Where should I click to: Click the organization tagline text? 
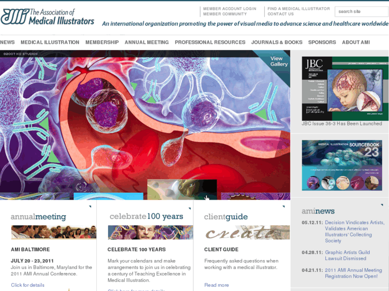[x=245, y=24]
